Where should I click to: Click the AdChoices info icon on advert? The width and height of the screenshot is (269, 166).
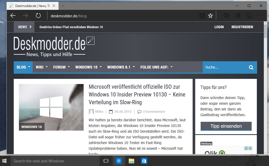click(x=246, y=148)
